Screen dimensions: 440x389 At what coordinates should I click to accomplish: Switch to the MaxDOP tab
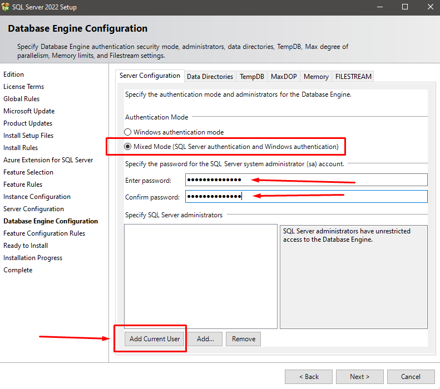[x=284, y=77]
